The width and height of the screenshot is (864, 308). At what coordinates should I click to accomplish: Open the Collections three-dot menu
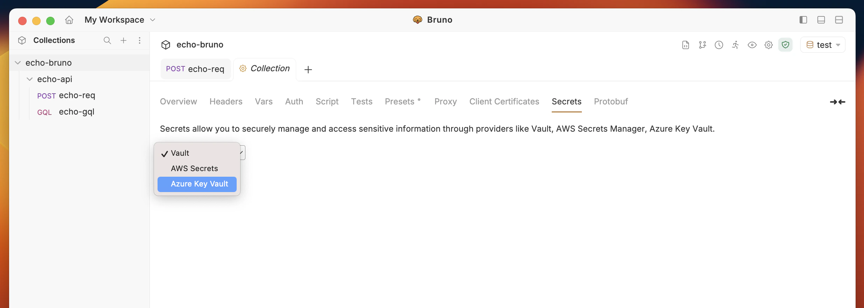[140, 41]
